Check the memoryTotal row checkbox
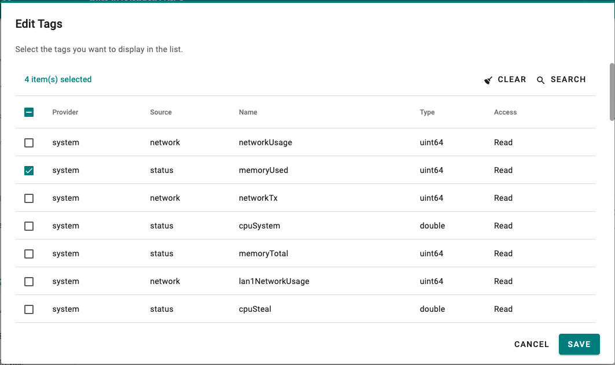 29,254
